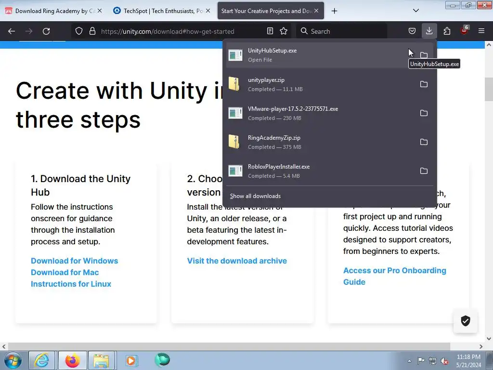Image resolution: width=493 pixels, height=370 pixels.
Task: Click the network tray icon
Action: click(433, 361)
